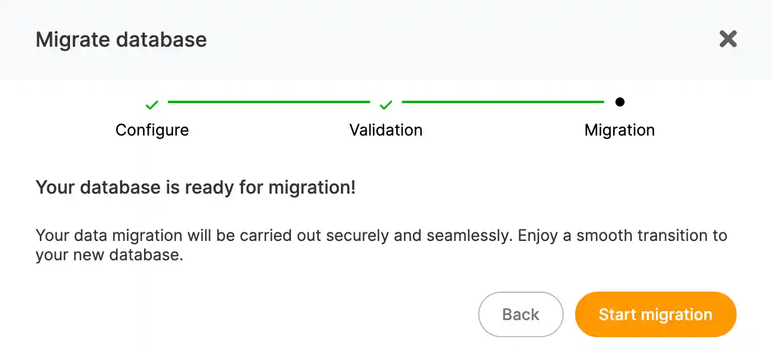Click the heading announcing database readiness
The image size is (772, 352).
[x=195, y=187]
